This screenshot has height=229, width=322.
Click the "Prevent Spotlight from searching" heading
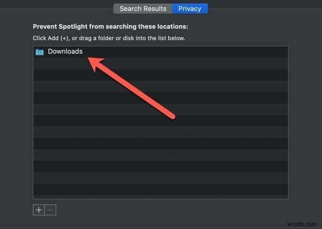coord(114,27)
